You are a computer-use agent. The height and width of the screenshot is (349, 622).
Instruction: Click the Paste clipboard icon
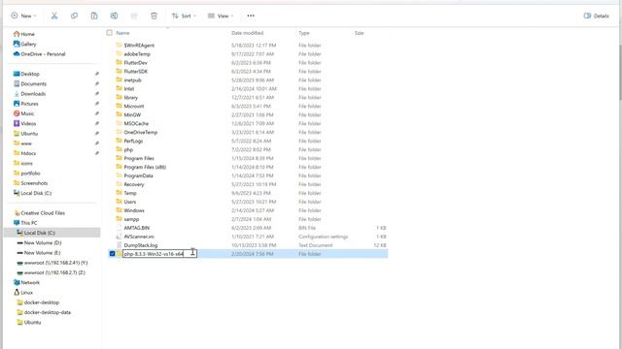[x=94, y=16]
